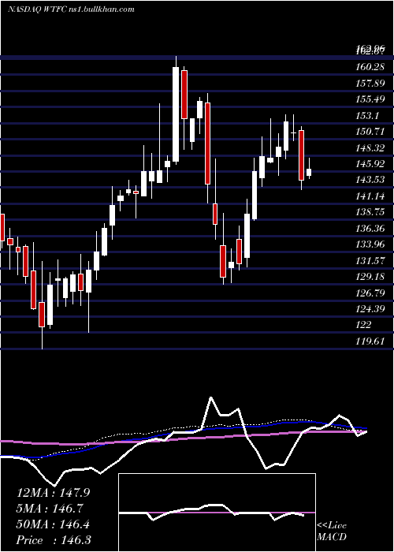
Task: Select the 126.79 price axis label
Action: 370,293
